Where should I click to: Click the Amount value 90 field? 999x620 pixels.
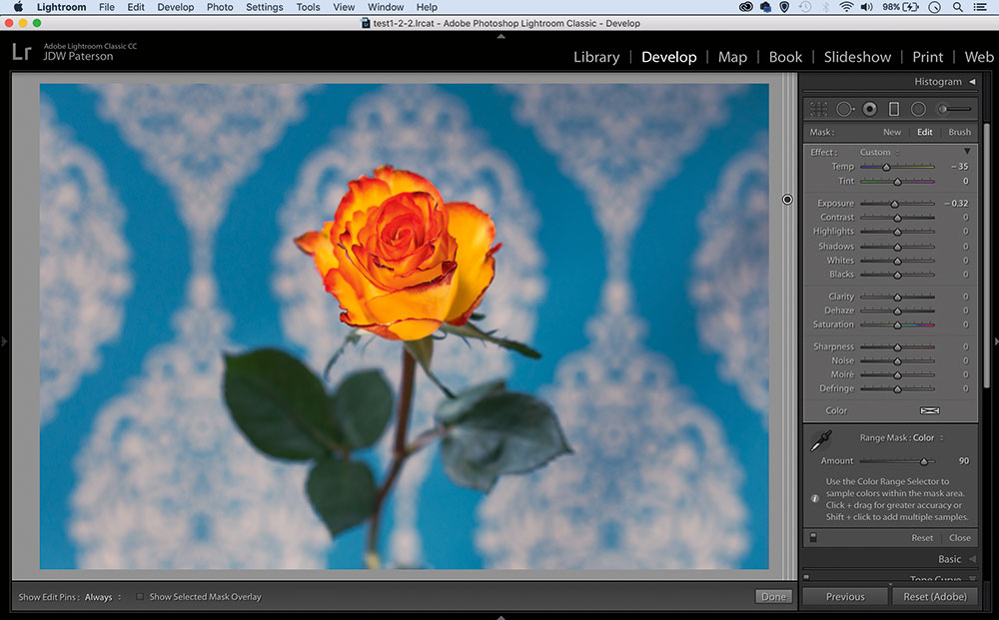963,461
